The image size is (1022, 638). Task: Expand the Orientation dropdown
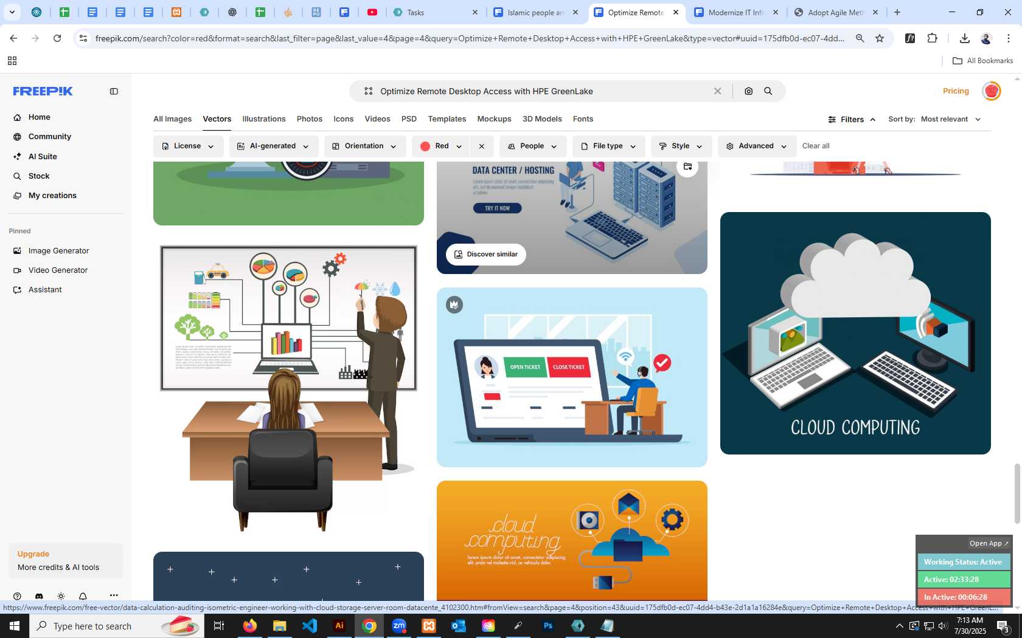point(365,146)
